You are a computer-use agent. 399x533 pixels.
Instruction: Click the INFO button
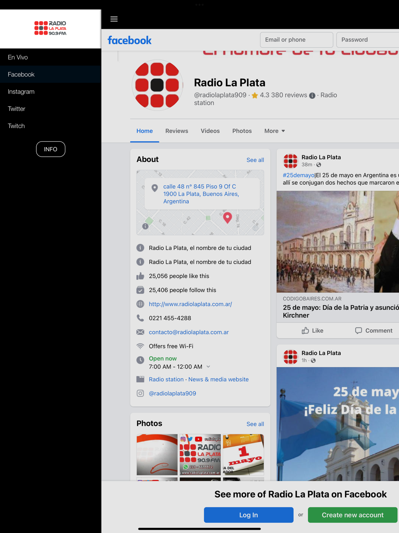click(x=51, y=149)
